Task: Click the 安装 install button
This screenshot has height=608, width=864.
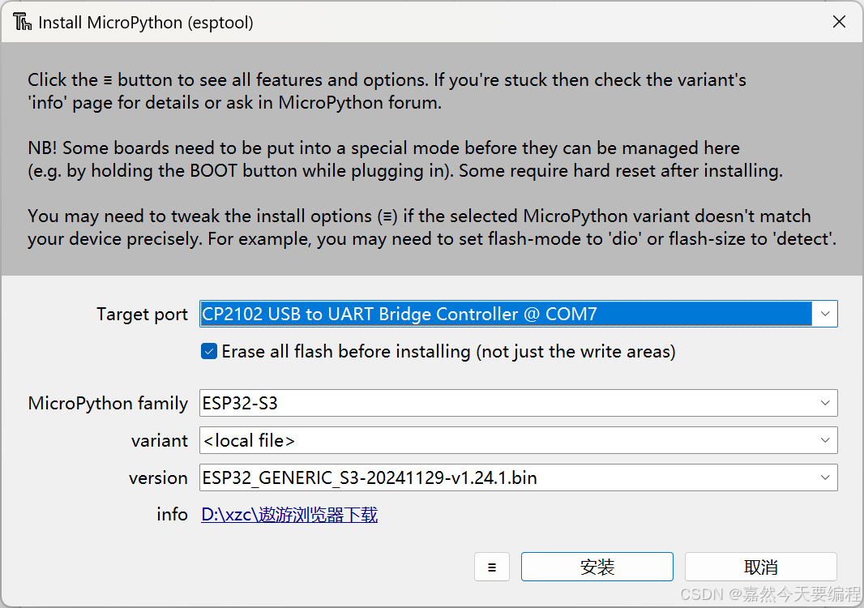Action: point(597,566)
